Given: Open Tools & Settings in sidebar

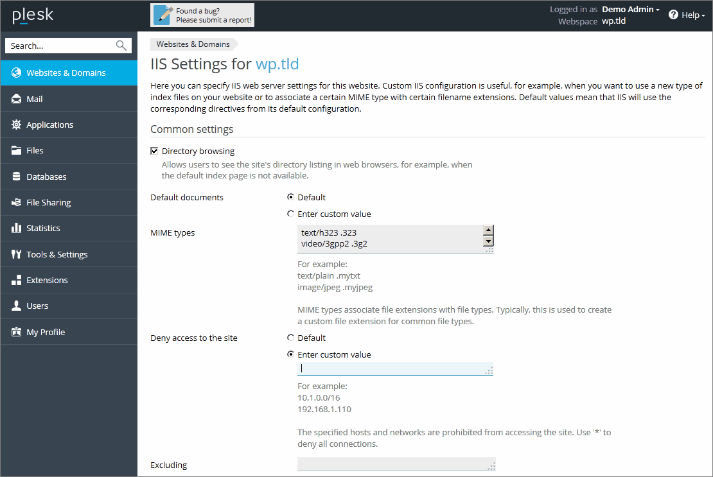Looking at the screenshot, I should click(57, 254).
